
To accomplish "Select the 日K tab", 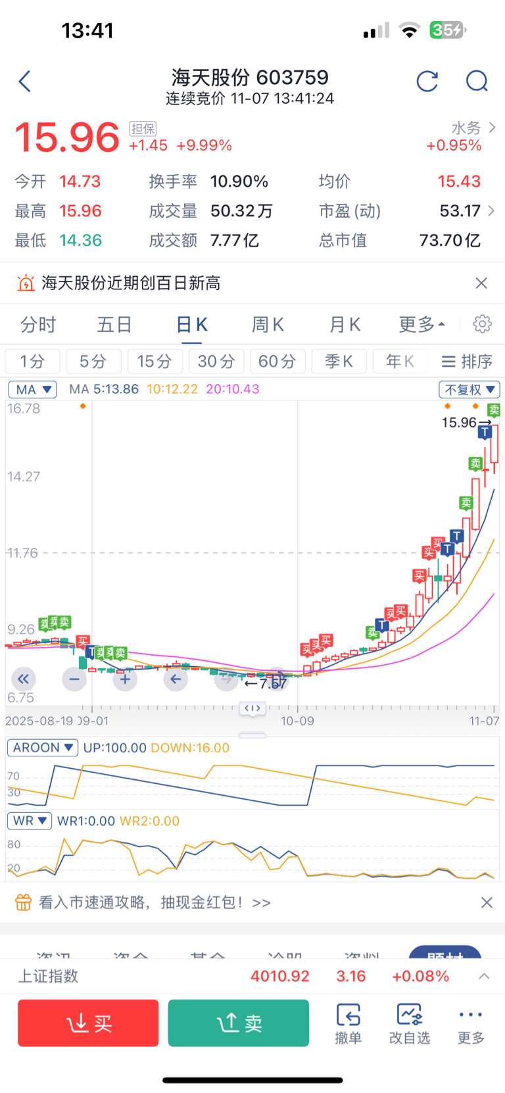I will (191, 324).
